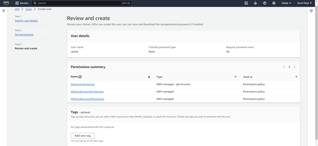Click the No tags associated message

click(x=93, y=127)
